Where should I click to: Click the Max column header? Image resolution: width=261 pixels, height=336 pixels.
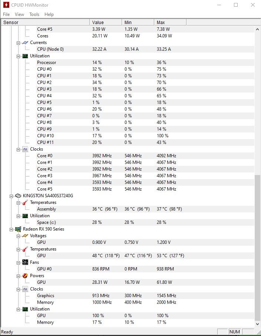point(170,22)
